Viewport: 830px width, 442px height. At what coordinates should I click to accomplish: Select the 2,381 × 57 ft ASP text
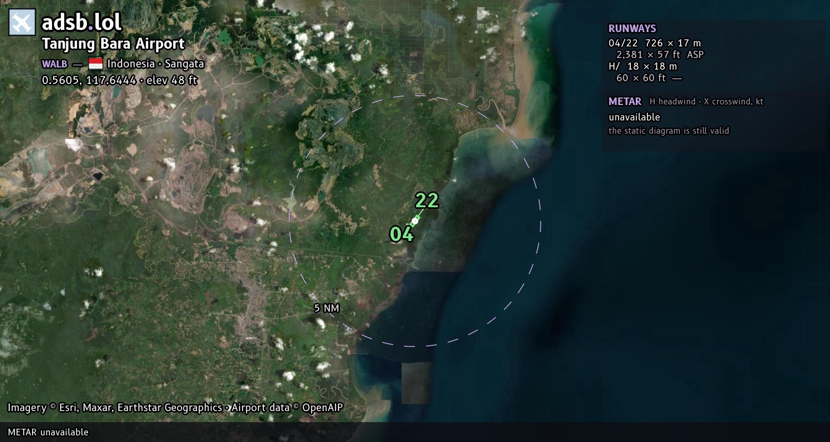660,55
